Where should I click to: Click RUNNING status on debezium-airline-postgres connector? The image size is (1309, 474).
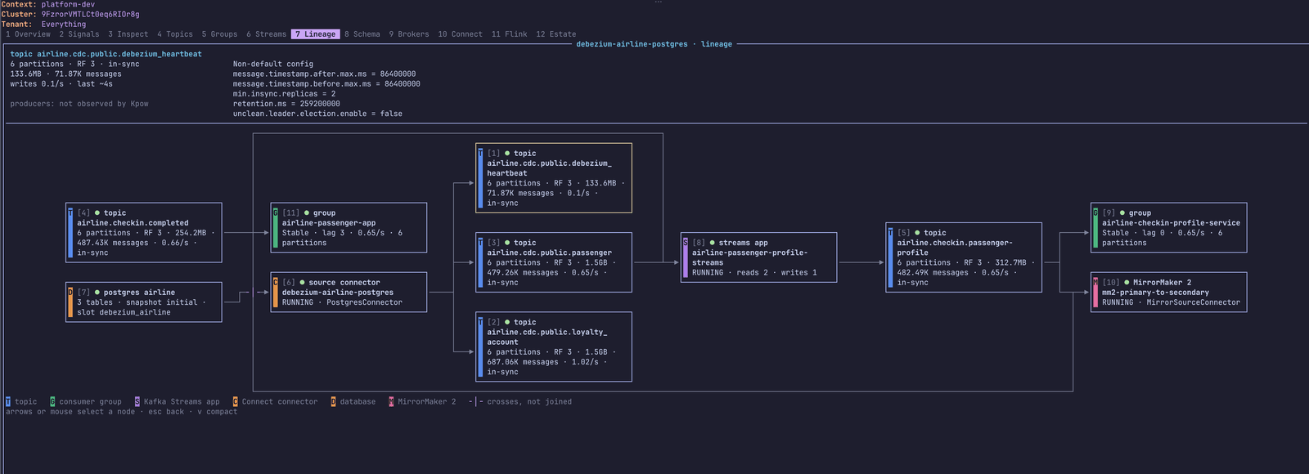298,302
